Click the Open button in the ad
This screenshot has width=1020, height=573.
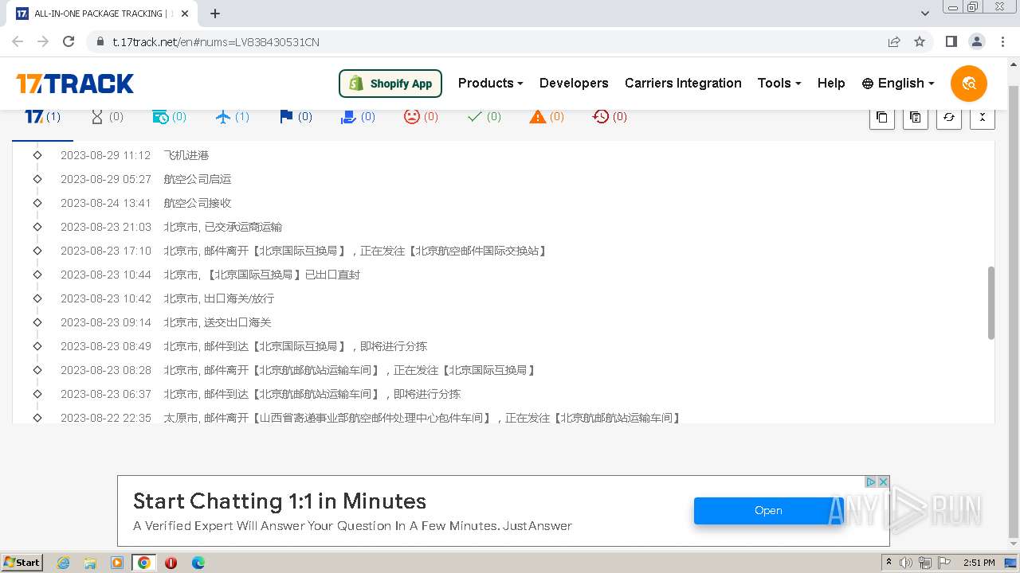click(769, 511)
